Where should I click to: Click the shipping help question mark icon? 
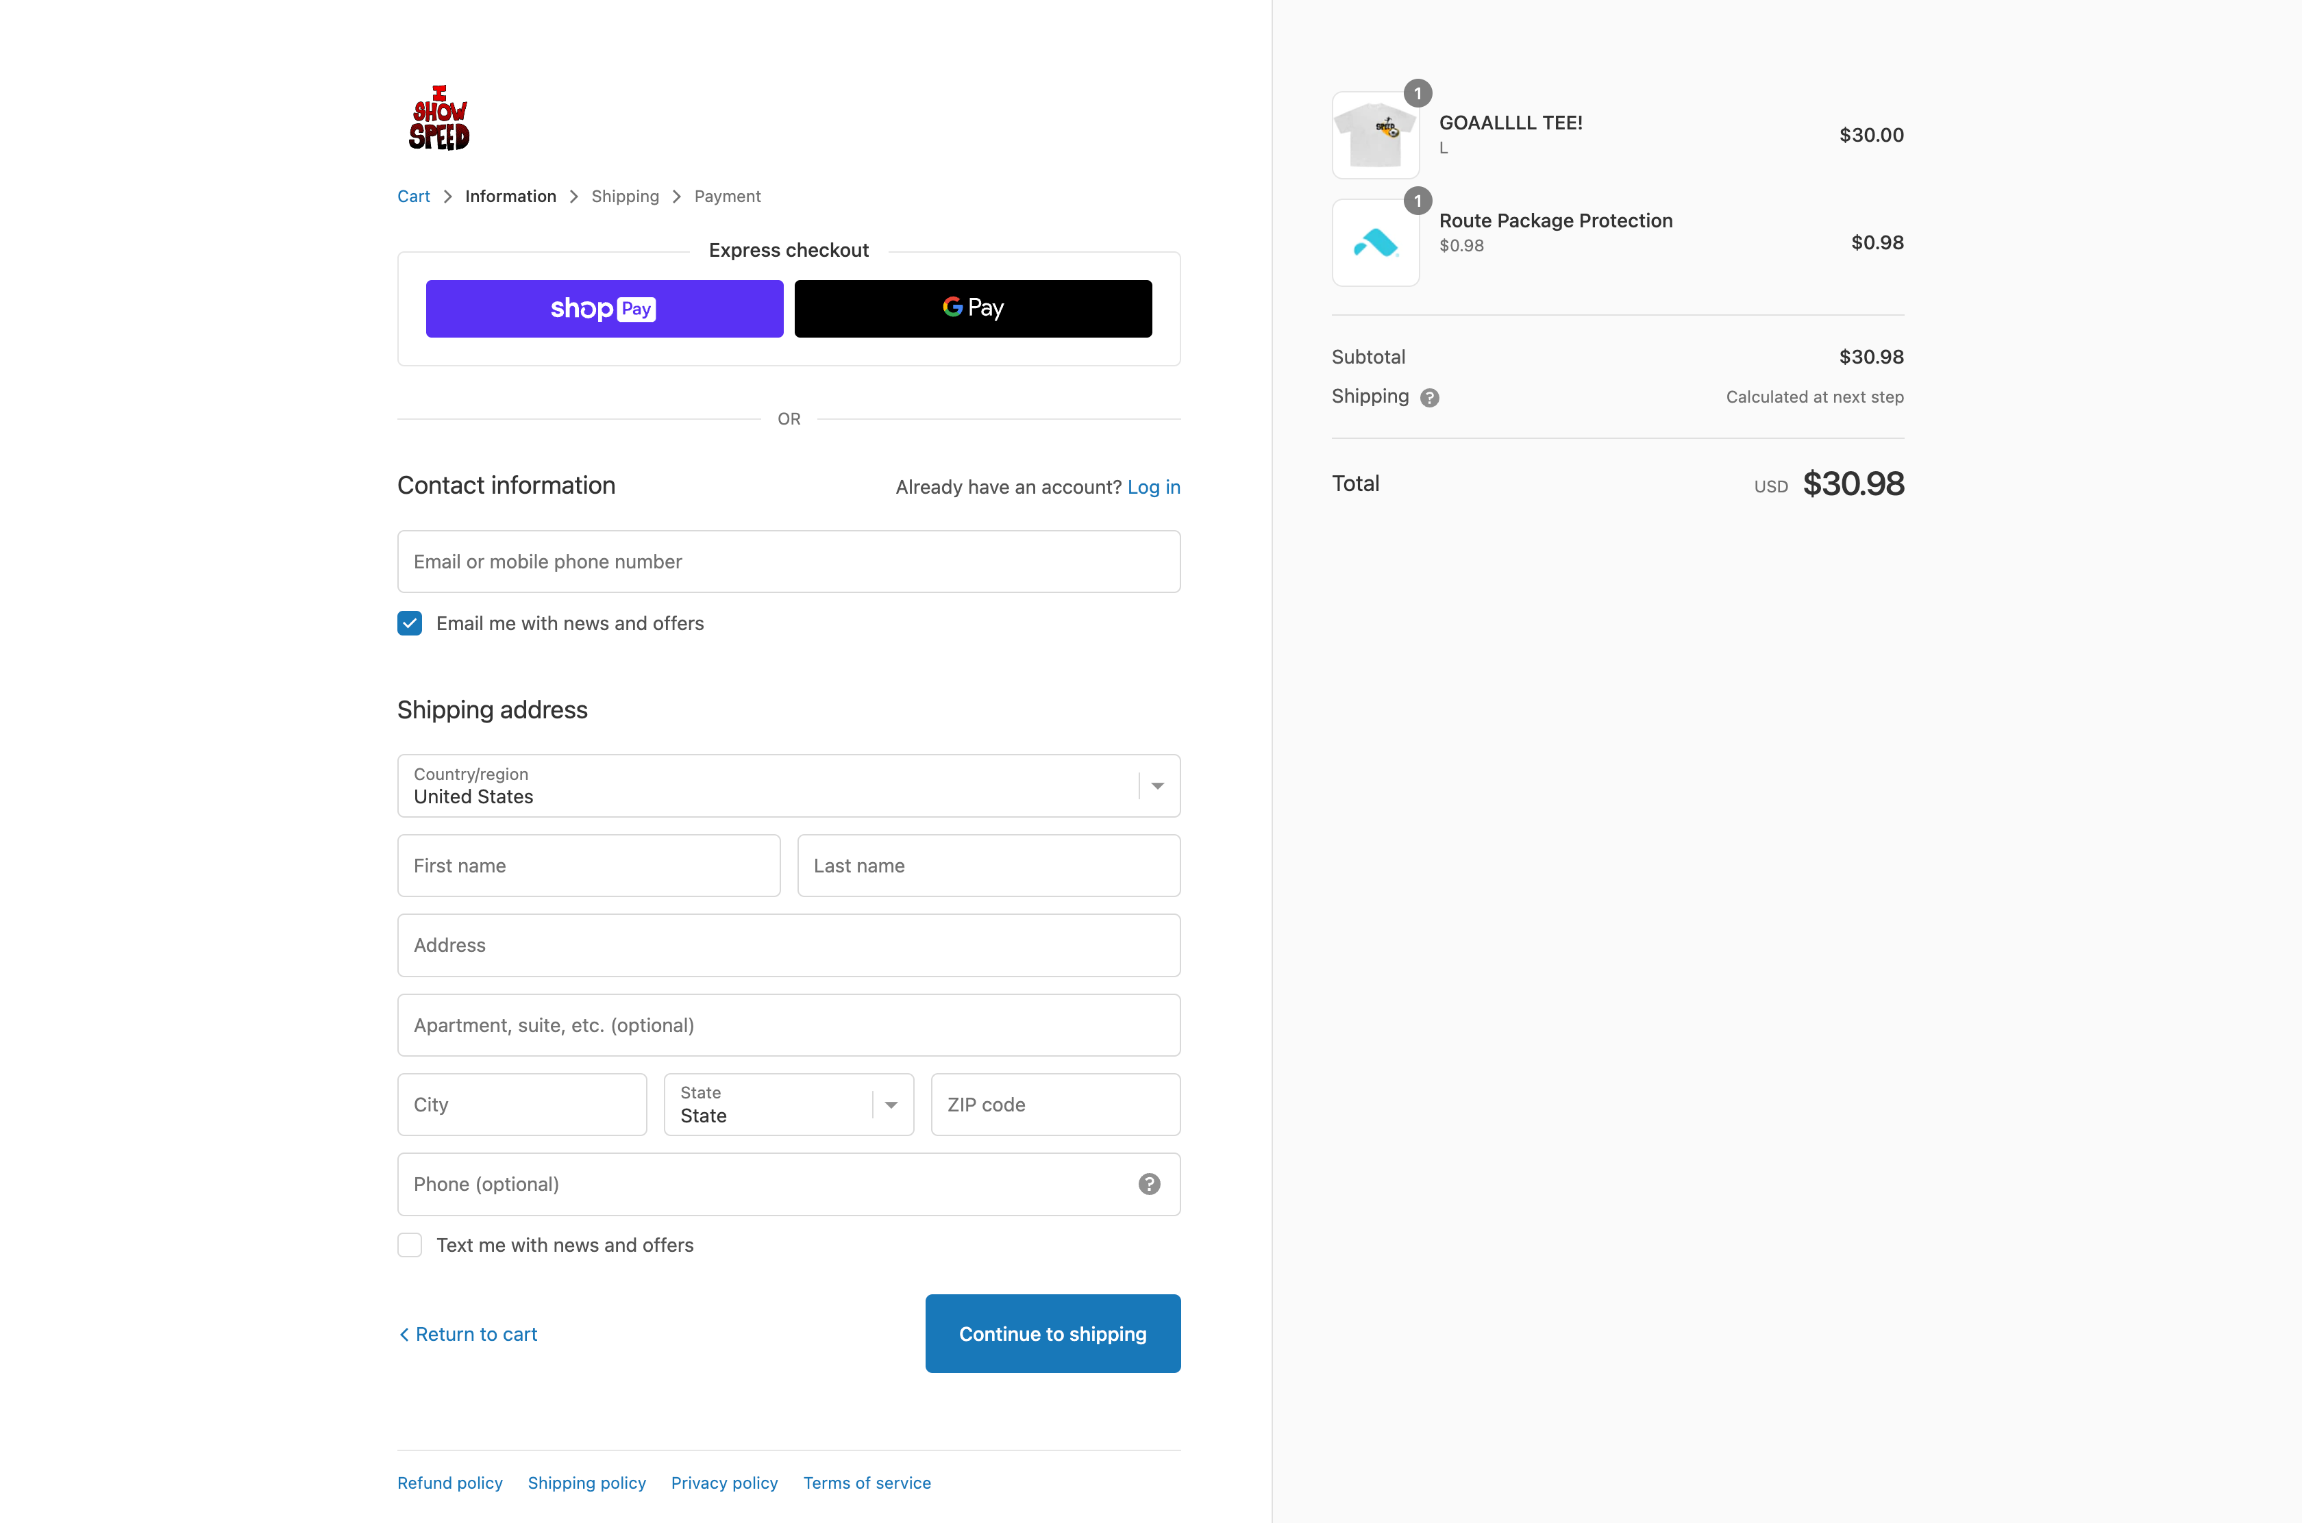click(x=1428, y=397)
